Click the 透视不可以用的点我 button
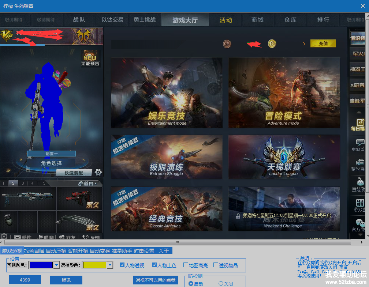 [x=155, y=280]
